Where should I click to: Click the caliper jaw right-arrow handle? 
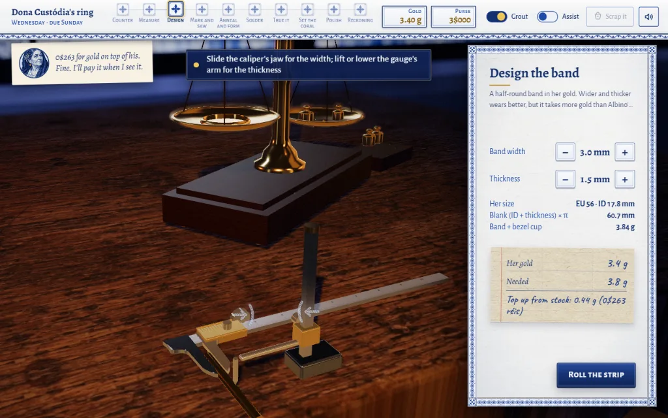[243, 314]
